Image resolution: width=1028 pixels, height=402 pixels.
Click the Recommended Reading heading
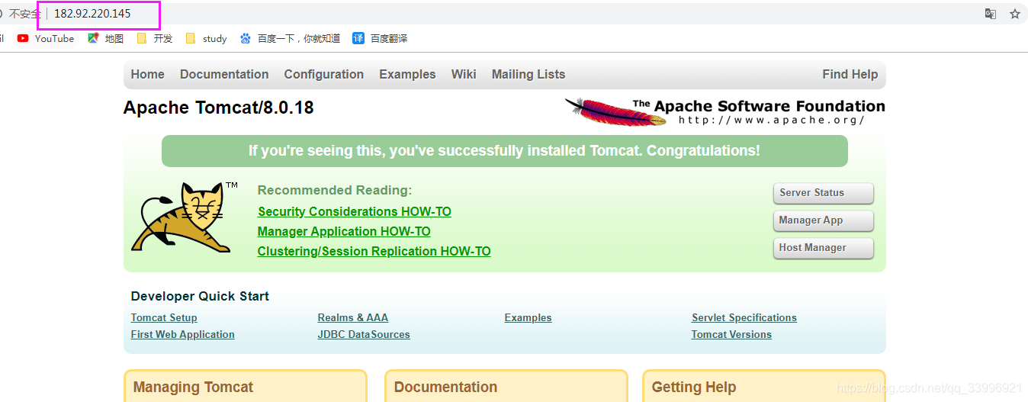[x=335, y=190]
